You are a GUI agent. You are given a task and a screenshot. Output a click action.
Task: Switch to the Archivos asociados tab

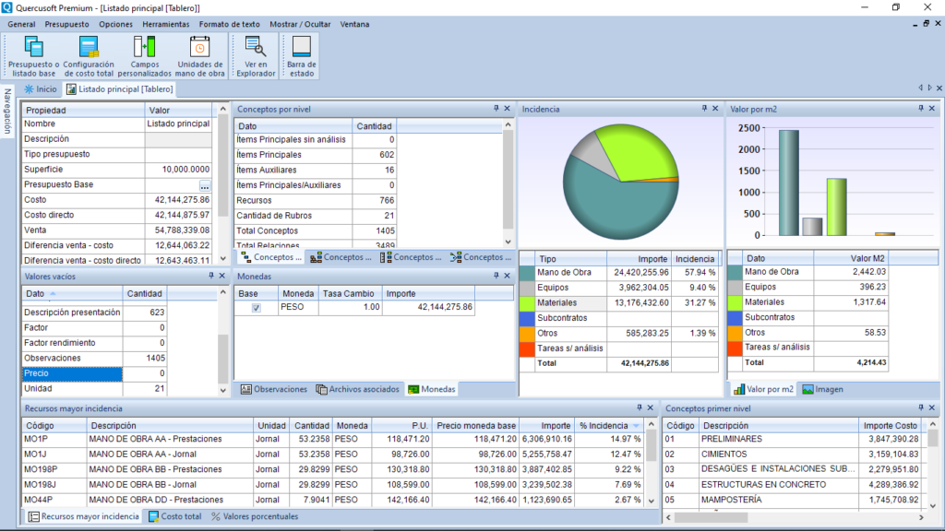pyautogui.click(x=358, y=390)
